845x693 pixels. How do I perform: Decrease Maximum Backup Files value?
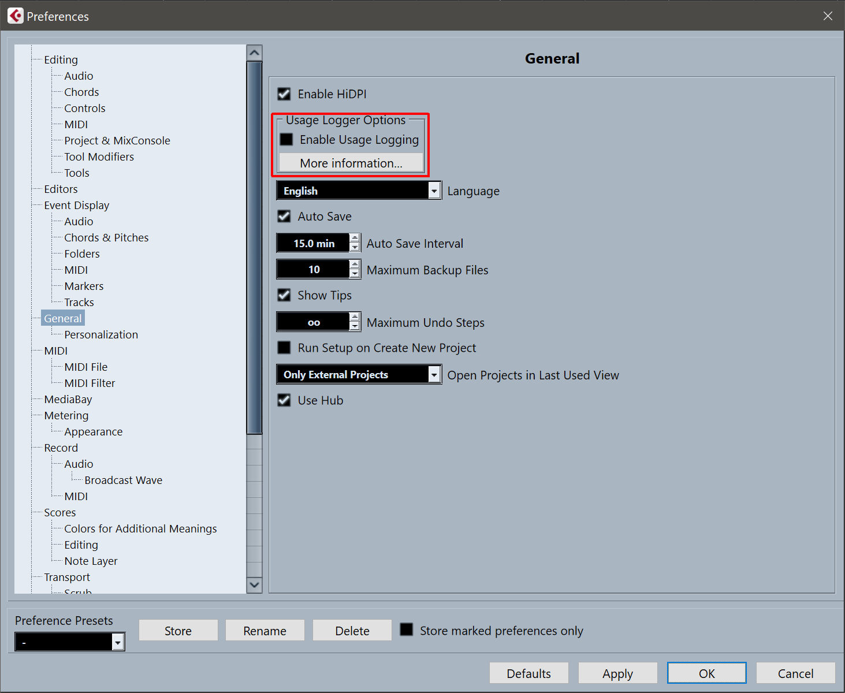pyautogui.click(x=355, y=274)
